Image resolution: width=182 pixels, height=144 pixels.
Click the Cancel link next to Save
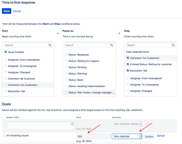pos(17,11)
